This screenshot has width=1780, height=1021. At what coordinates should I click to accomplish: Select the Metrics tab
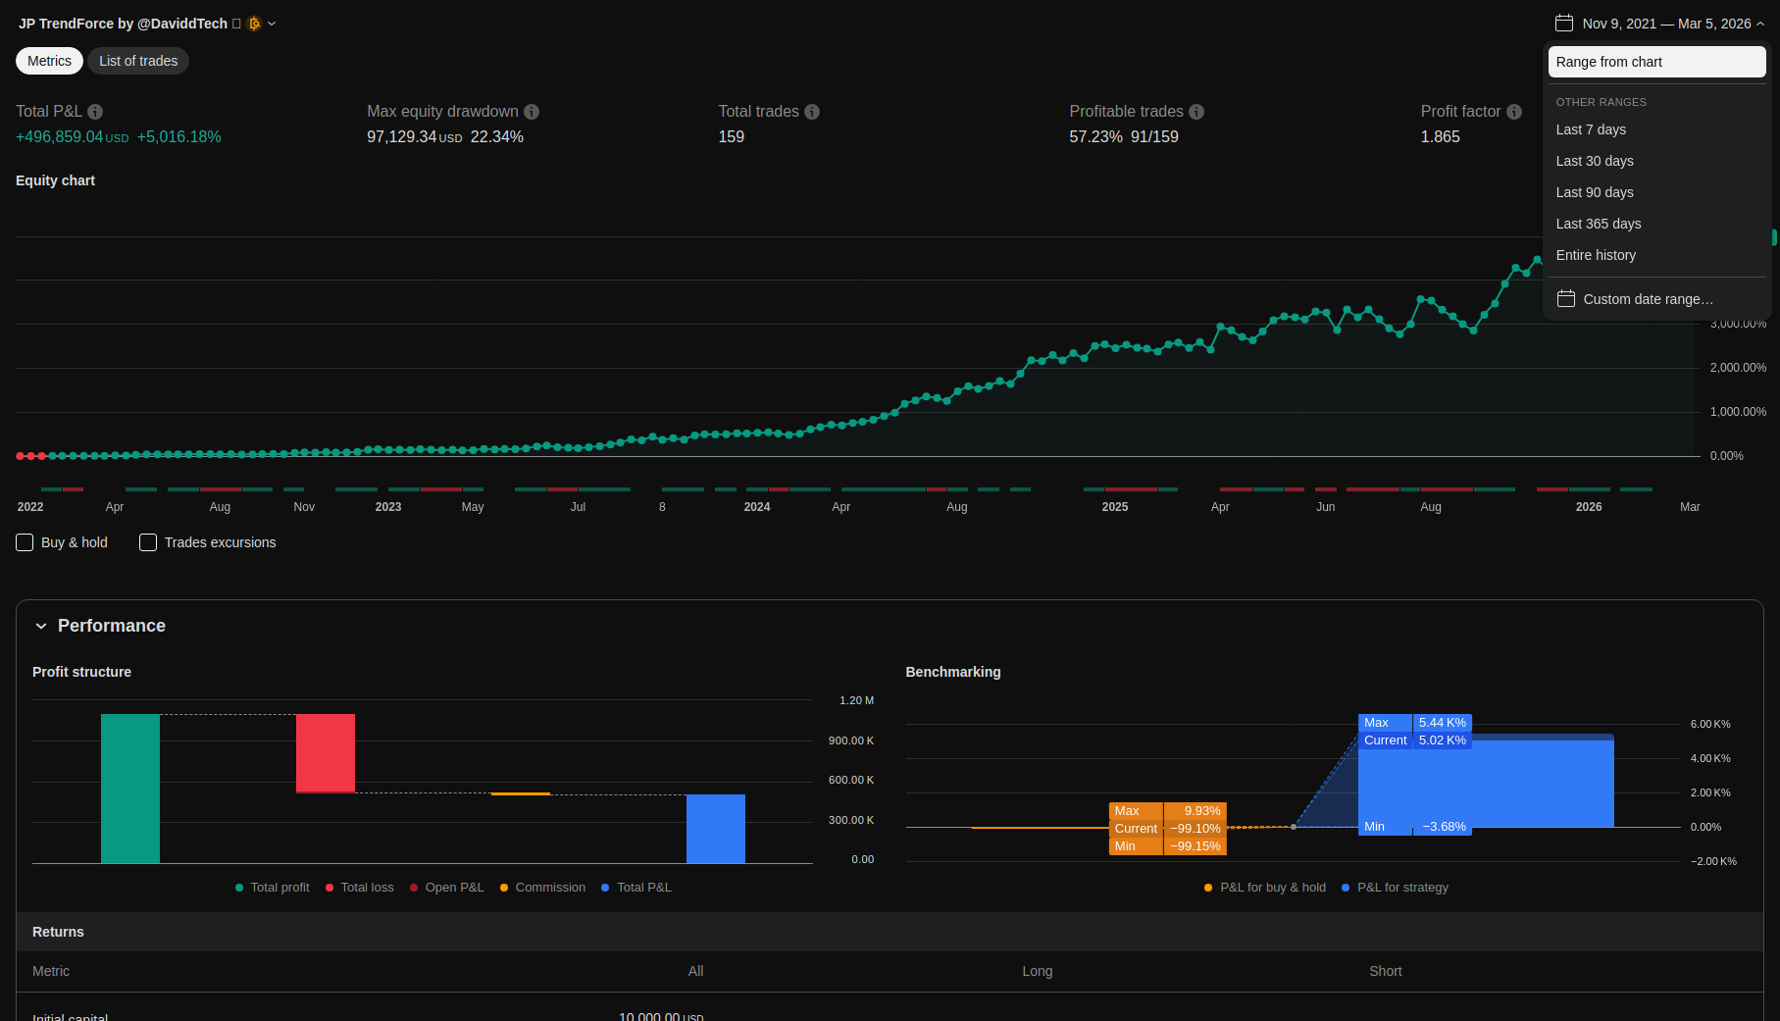(x=49, y=61)
